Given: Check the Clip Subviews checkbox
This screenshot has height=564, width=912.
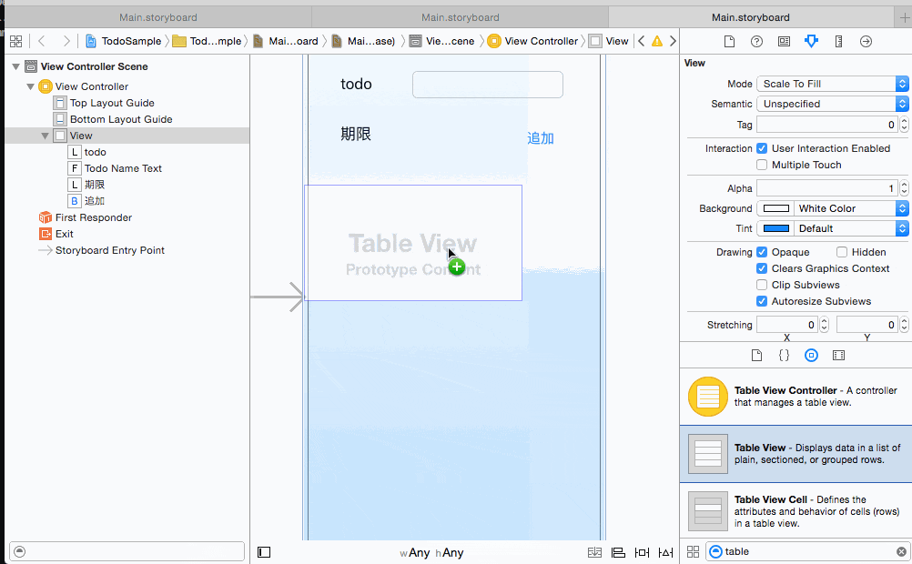Looking at the screenshot, I should coord(762,285).
